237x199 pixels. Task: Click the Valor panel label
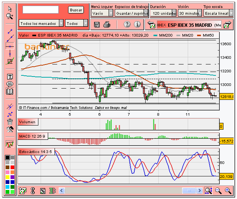pyautogui.click(x=24, y=35)
